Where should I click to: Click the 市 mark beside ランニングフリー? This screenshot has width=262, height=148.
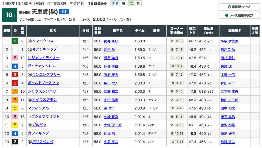tap(30, 75)
